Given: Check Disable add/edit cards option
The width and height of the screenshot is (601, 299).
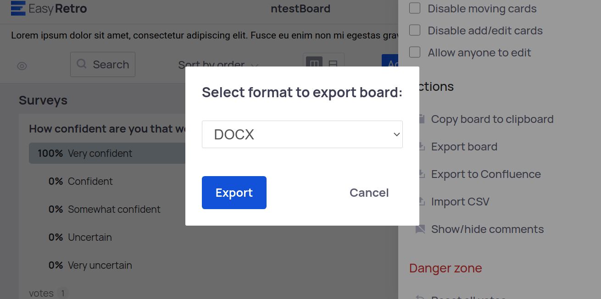Looking at the screenshot, I should (415, 31).
